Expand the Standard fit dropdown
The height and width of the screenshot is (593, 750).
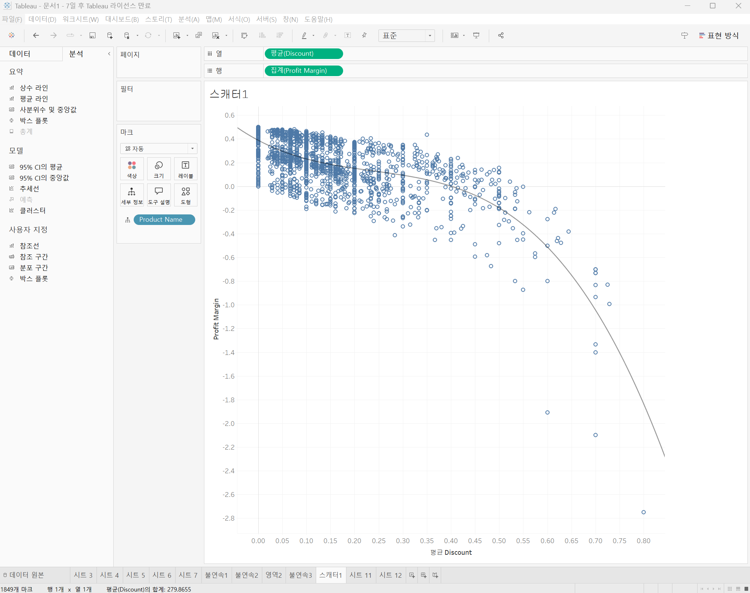(430, 36)
